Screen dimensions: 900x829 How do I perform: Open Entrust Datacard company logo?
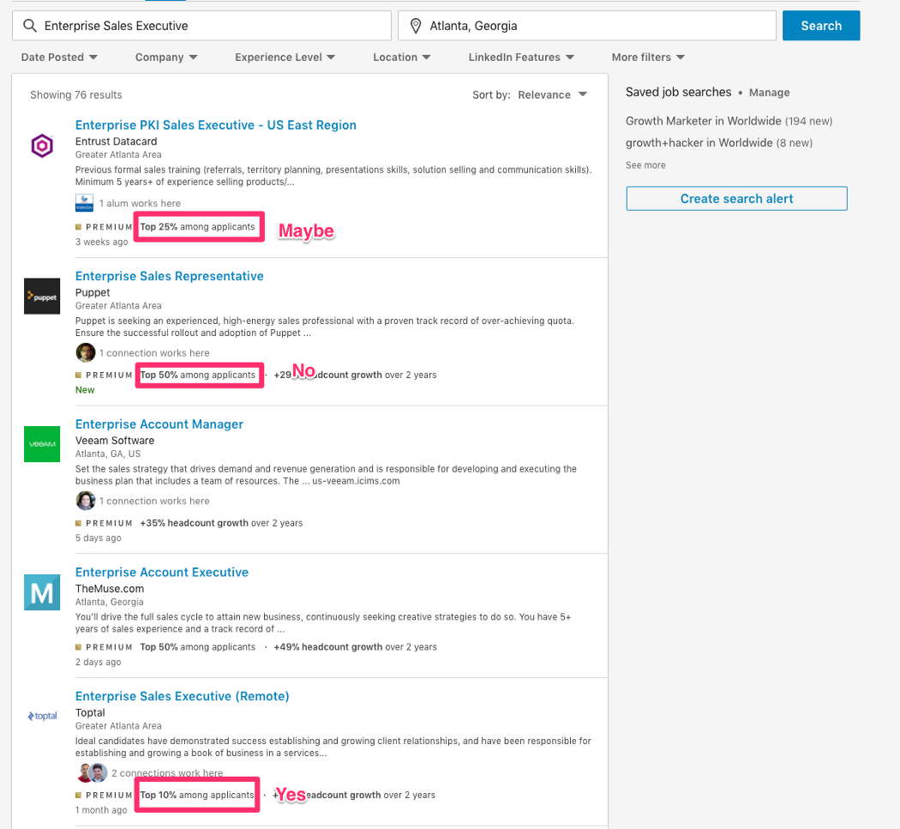pos(42,145)
